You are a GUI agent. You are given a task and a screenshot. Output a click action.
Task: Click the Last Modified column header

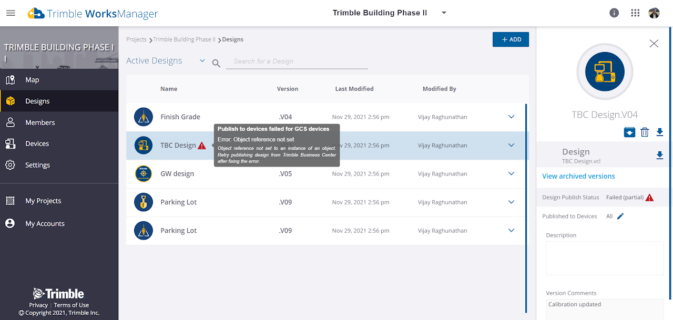(354, 89)
